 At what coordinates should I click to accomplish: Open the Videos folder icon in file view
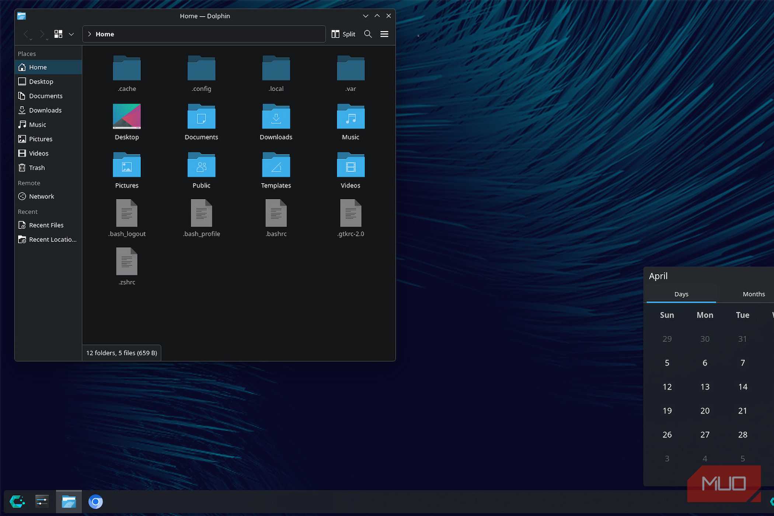(351, 165)
